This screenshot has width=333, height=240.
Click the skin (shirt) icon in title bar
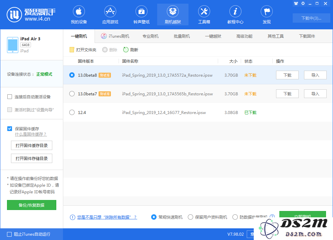point(296,3)
